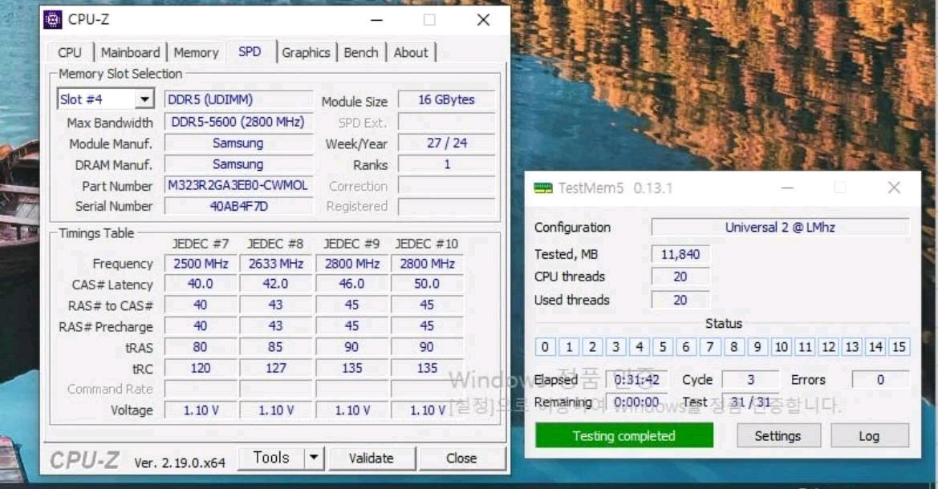Click the Remaining time 0:00:00 field
The image size is (938, 489).
pyautogui.click(x=636, y=402)
